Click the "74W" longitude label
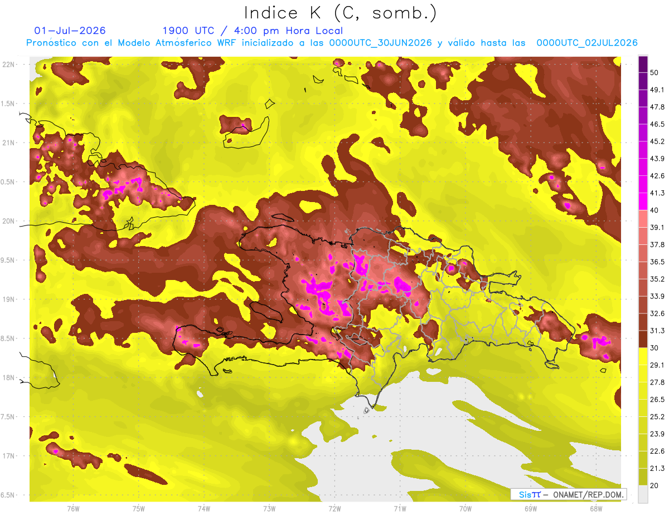Image resolution: width=669 pixels, height=516 pixels. (x=203, y=509)
